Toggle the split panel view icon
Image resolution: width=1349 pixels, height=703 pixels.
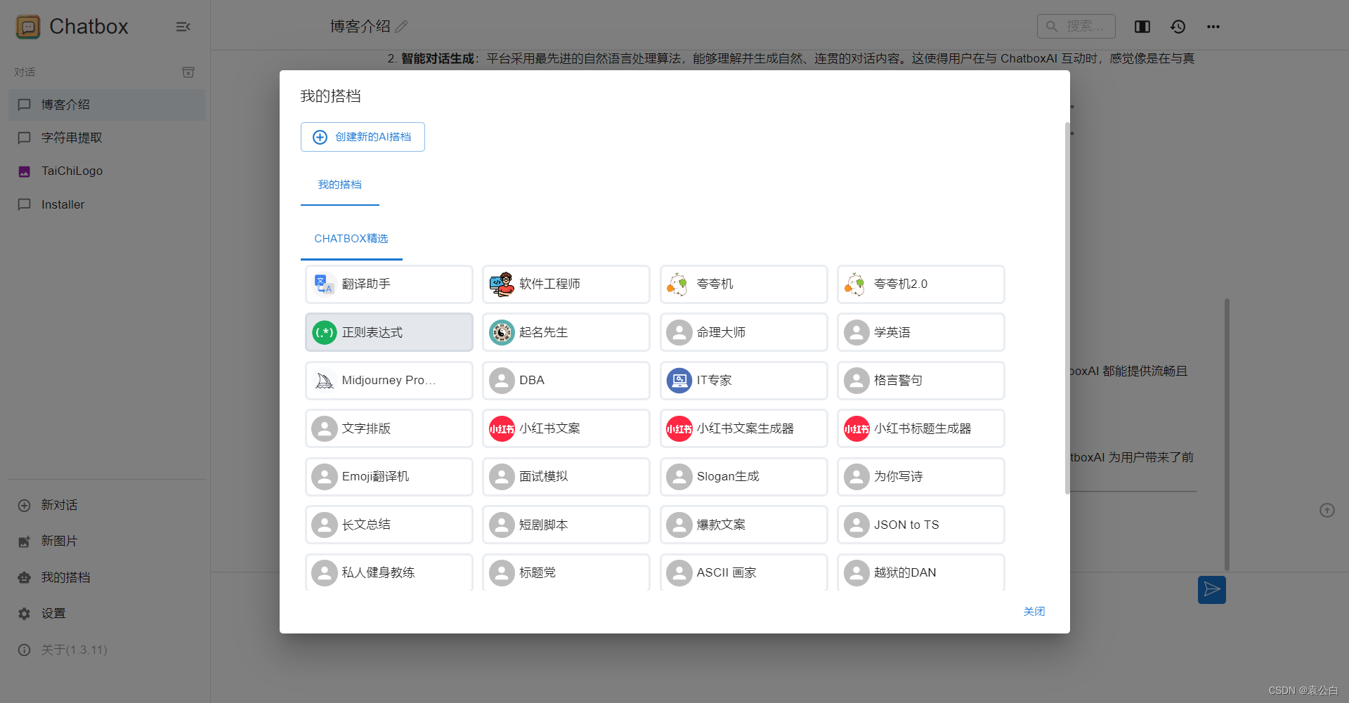[1142, 27]
